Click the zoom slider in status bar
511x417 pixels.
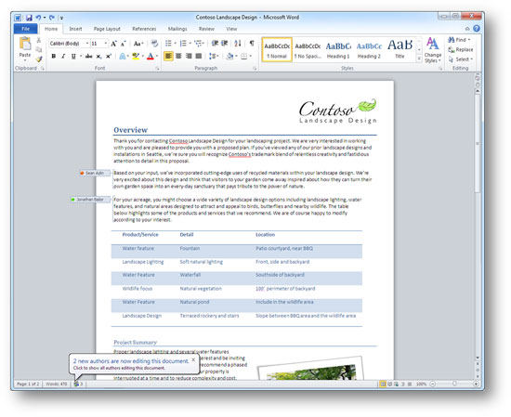click(454, 384)
